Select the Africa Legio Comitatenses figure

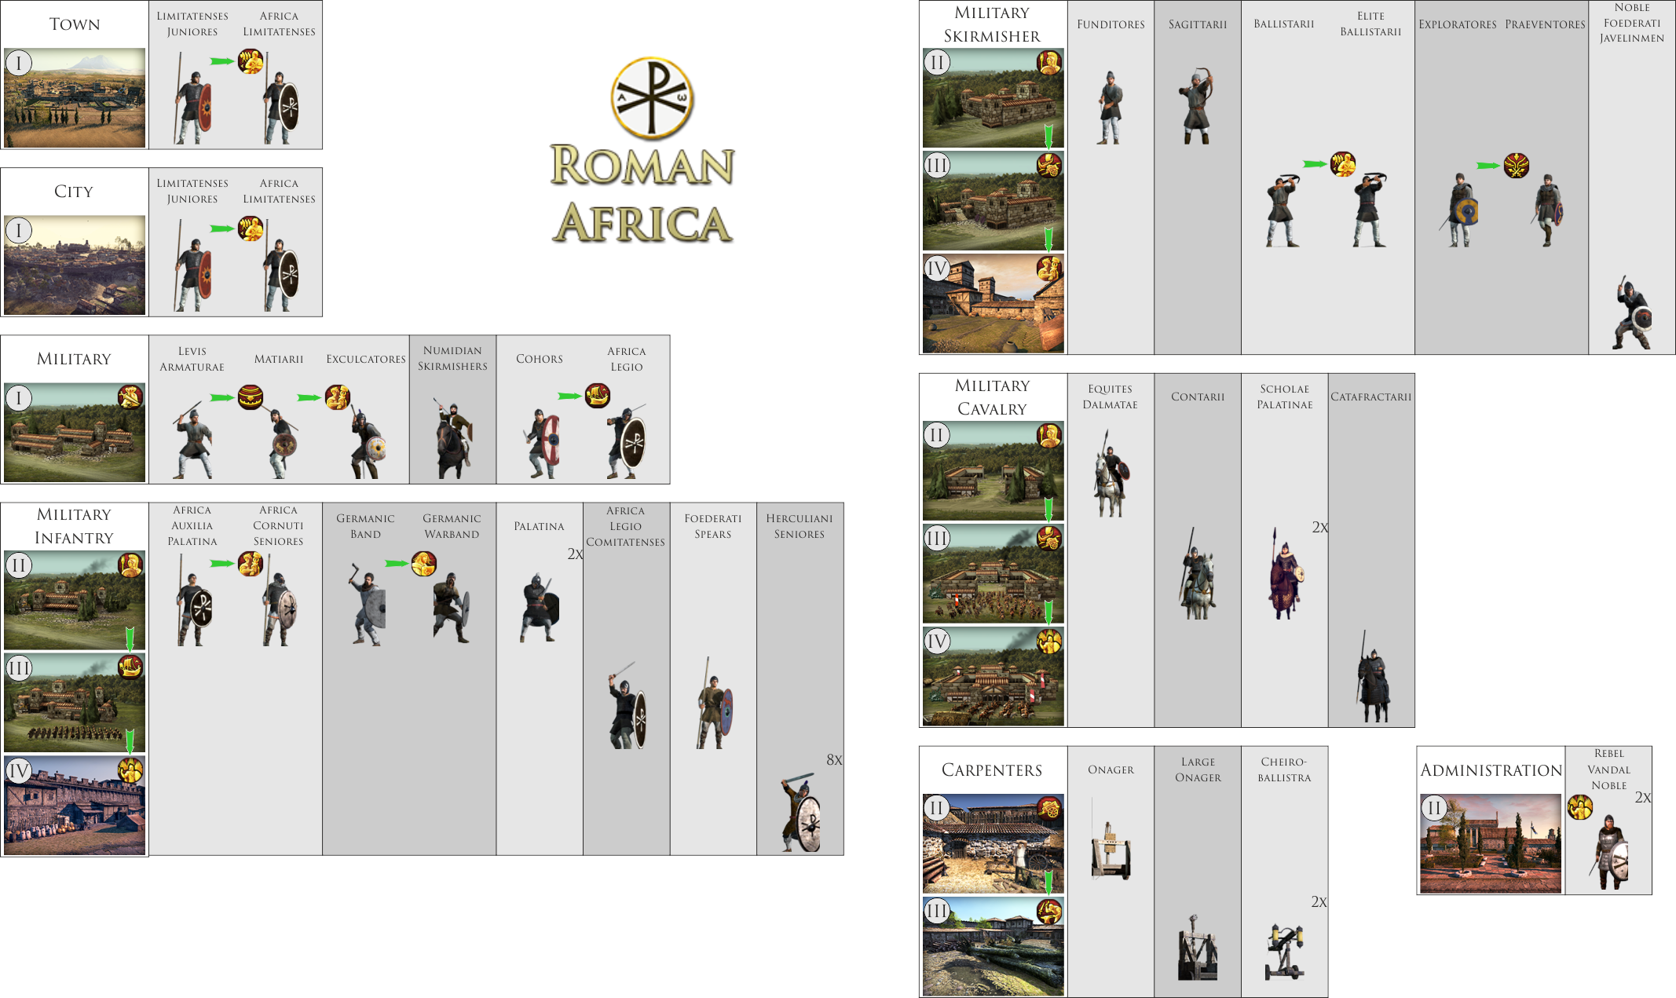[627, 705]
